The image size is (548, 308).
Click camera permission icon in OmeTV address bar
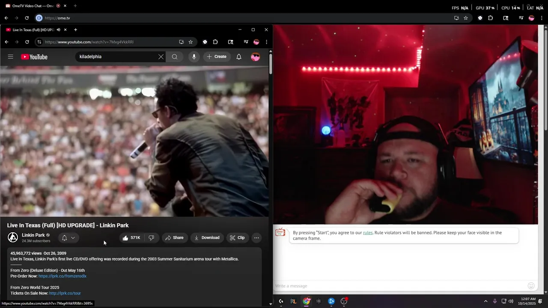pyautogui.click(x=39, y=18)
